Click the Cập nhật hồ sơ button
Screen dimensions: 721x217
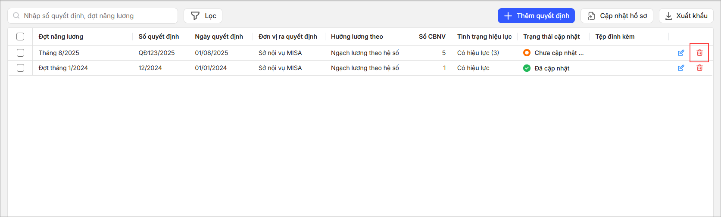pyautogui.click(x=617, y=16)
